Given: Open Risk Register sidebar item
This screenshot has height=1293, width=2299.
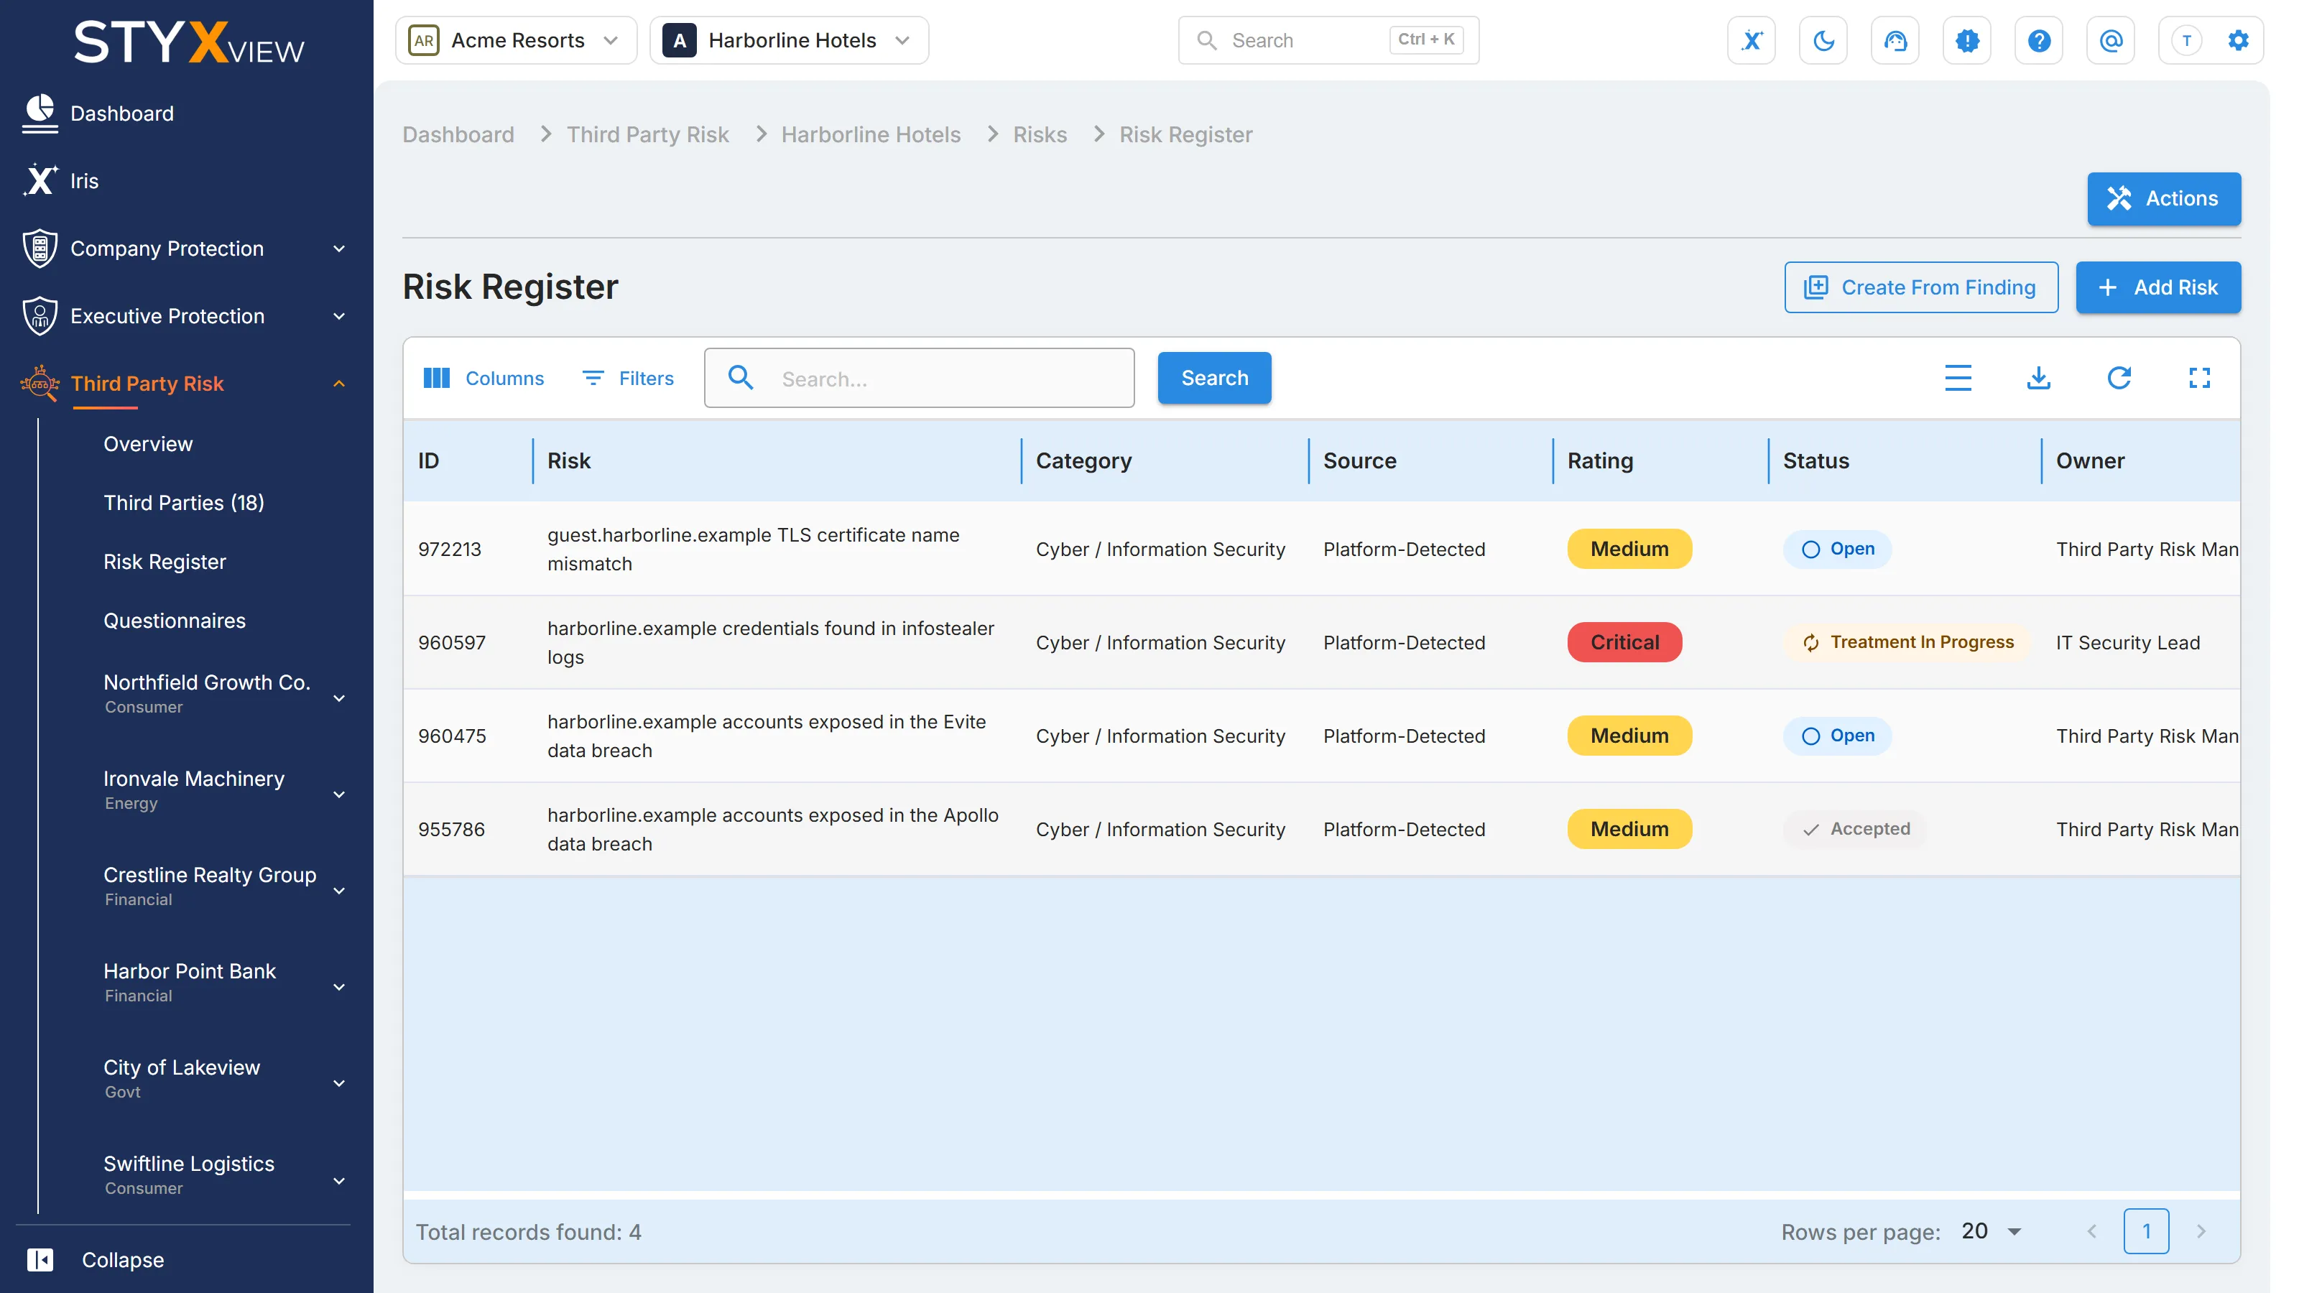Looking at the screenshot, I should pyautogui.click(x=165, y=561).
